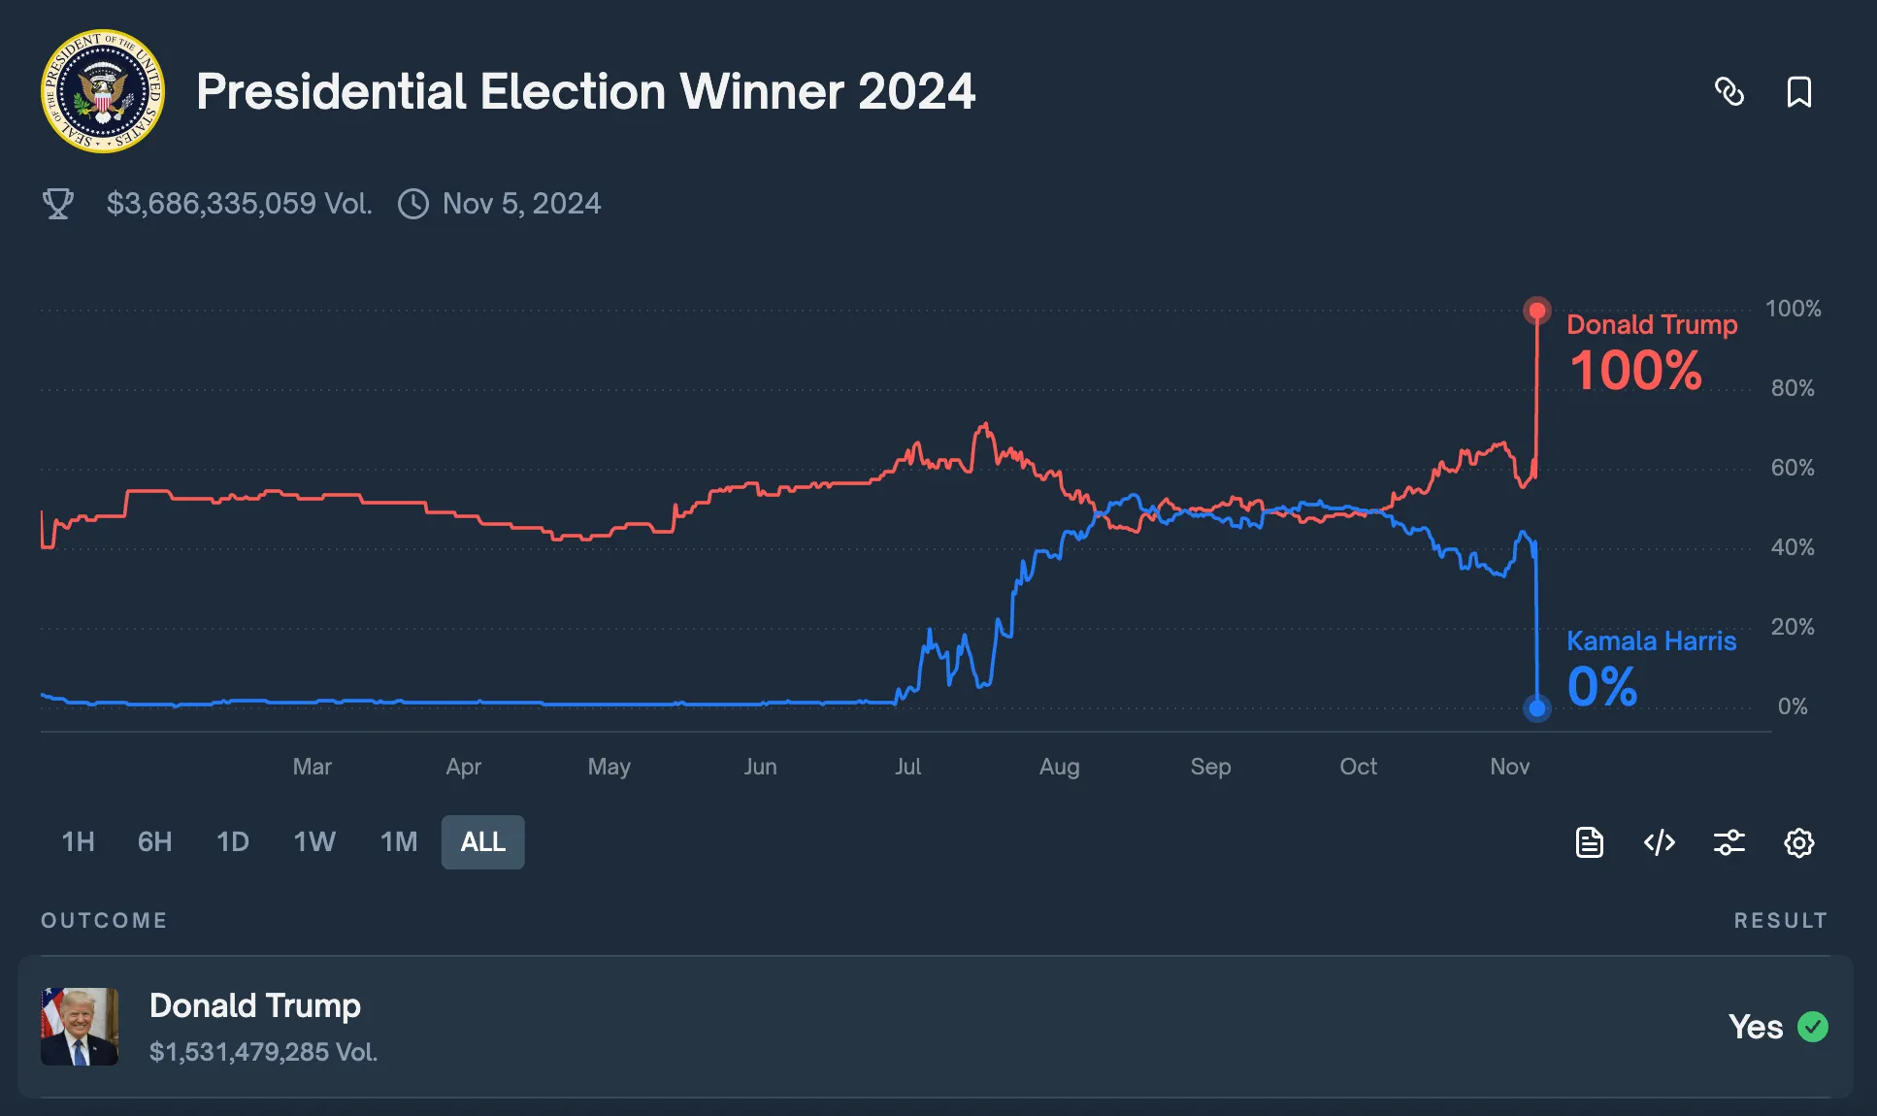Bookmark this election market
The width and height of the screenshot is (1877, 1116).
(x=1798, y=92)
